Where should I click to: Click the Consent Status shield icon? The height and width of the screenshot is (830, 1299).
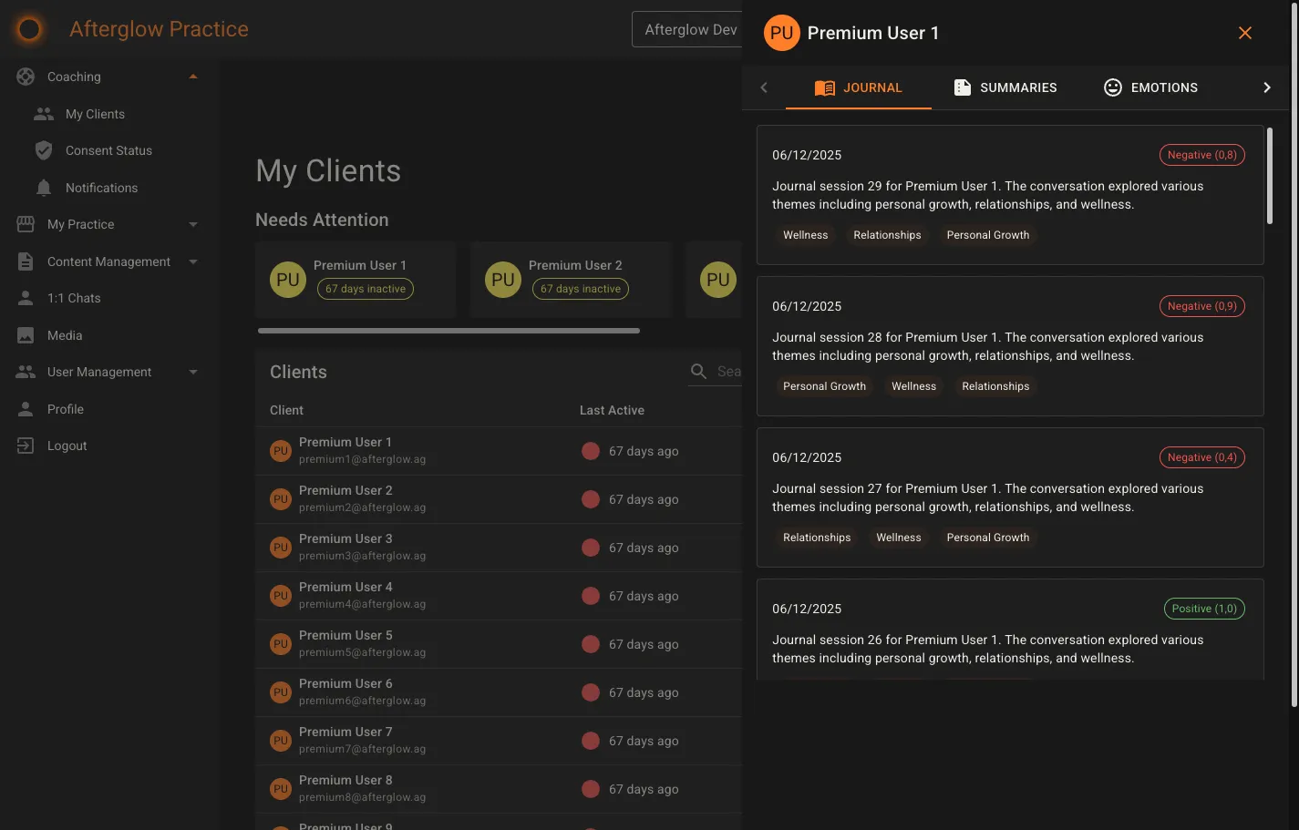tap(44, 149)
